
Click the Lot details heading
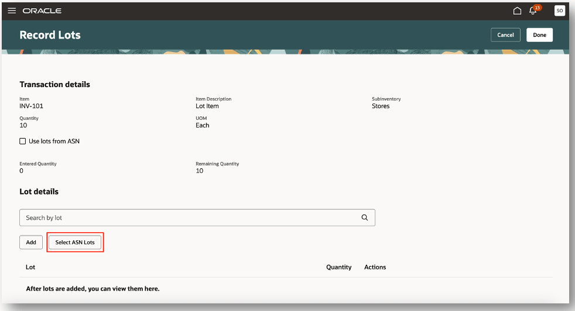click(39, 192)
